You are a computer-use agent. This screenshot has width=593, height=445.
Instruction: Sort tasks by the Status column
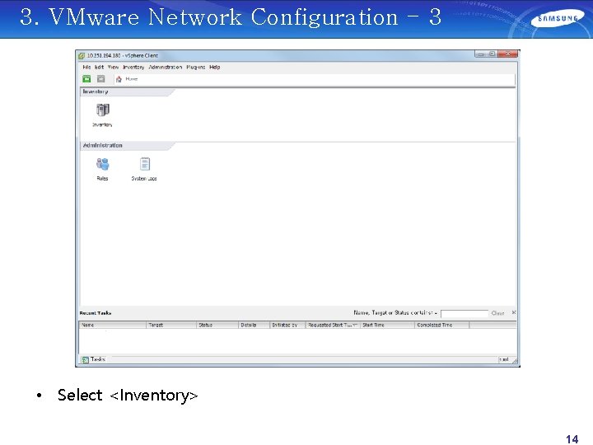coord(217,325)
